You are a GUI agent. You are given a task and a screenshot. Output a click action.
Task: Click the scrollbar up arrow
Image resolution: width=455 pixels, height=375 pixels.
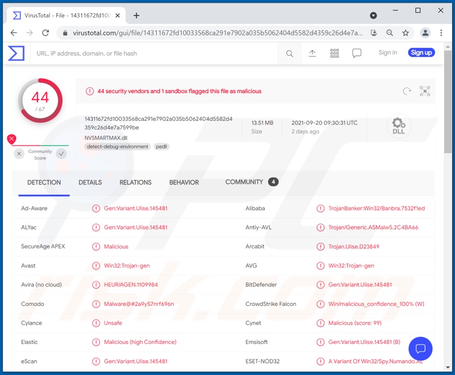(x=448, y=47)
